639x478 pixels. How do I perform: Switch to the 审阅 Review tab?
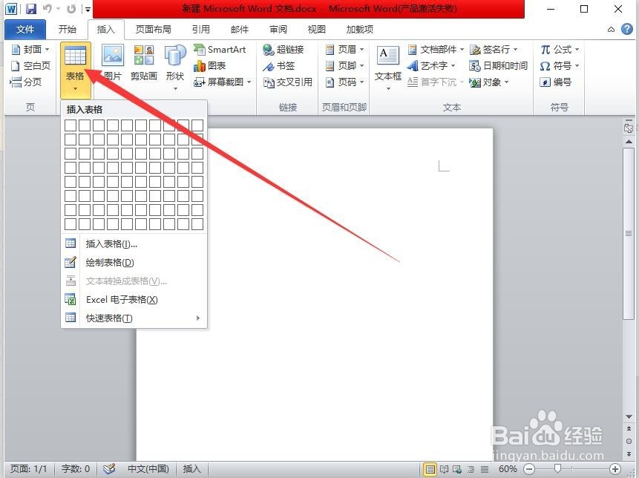point(278,30)
